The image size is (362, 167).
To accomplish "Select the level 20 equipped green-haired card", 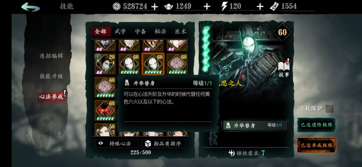I will click(x=105, y=64).
